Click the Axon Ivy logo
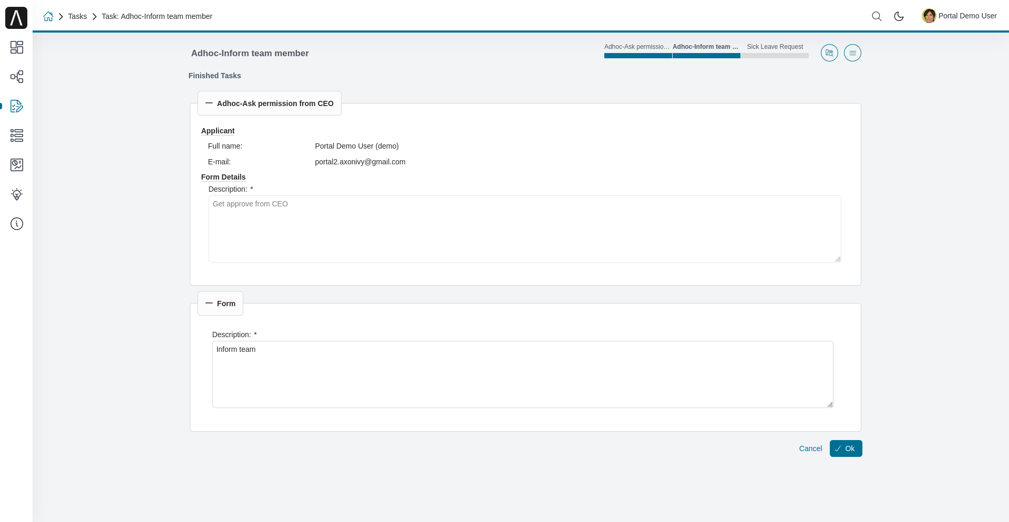Viewport: 1009px width, 522px height. [16, 18]
